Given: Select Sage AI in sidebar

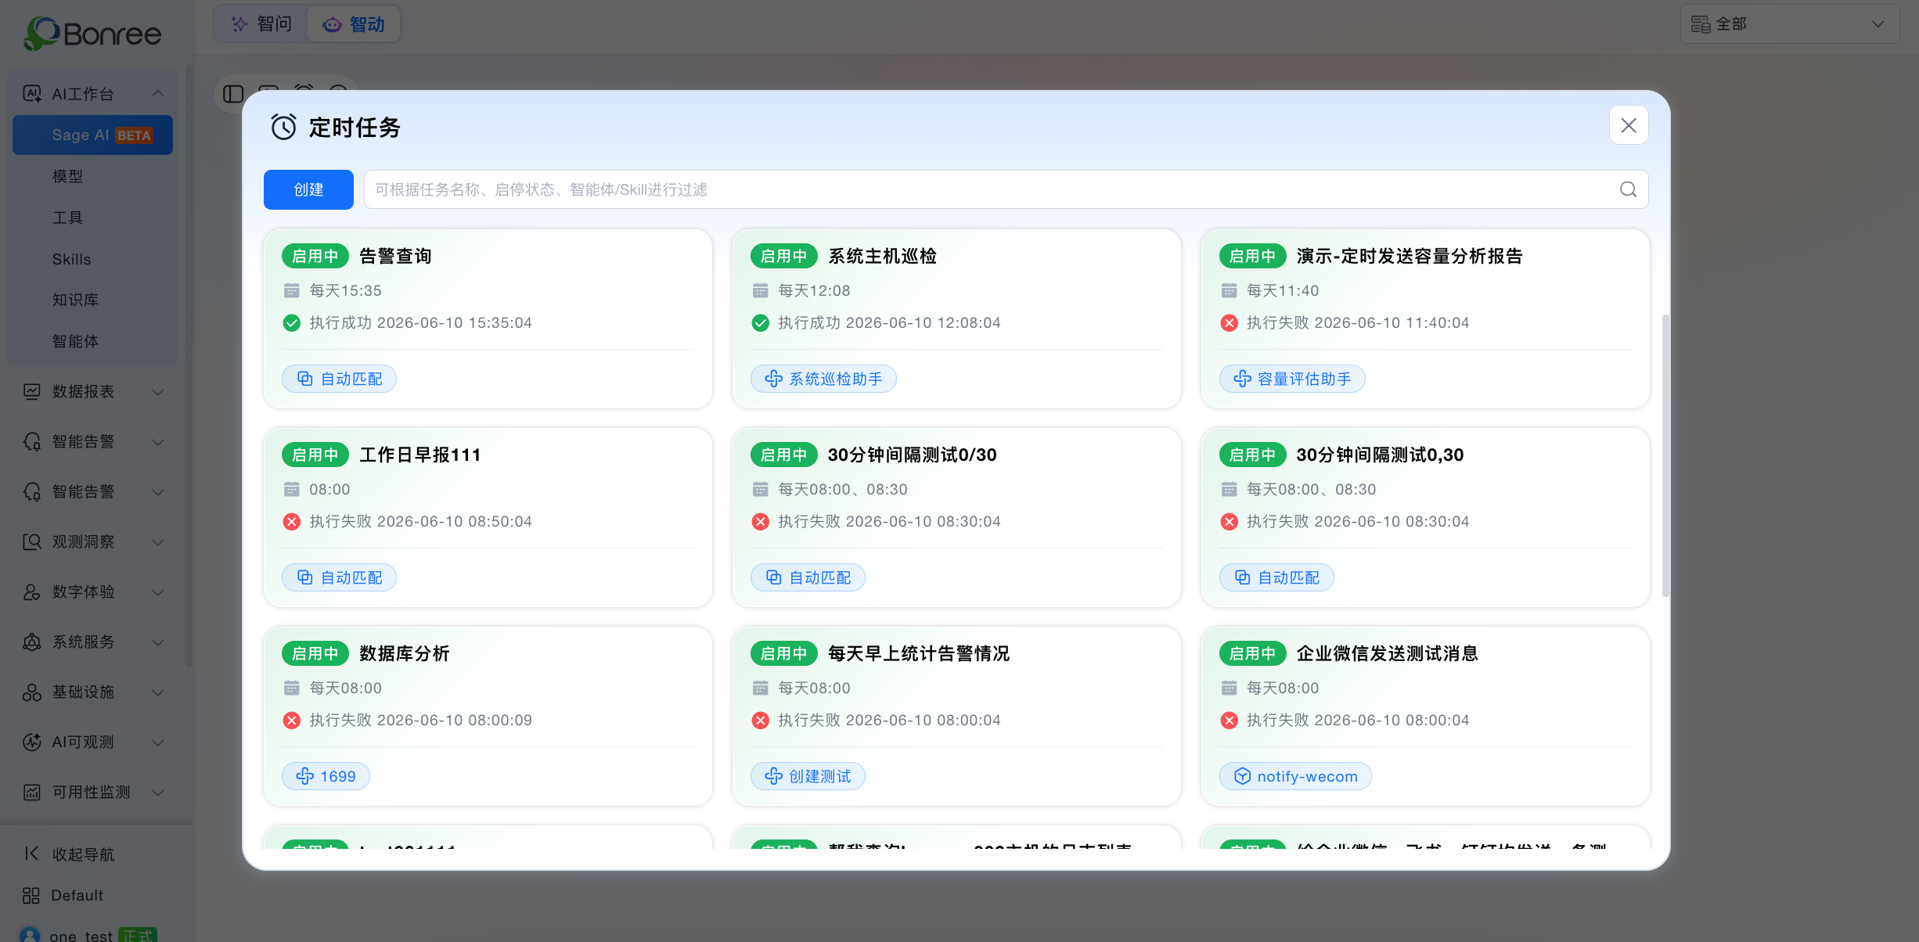Looking at the screenshot, I should coord(92,135).
